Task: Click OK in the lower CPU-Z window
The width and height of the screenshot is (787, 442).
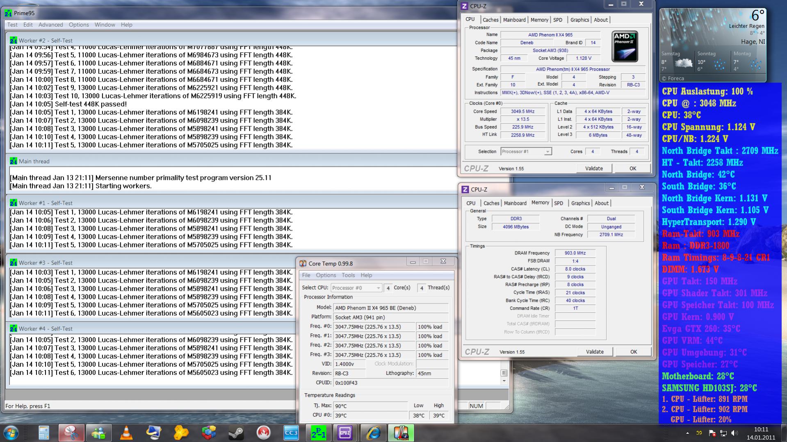Action: [x=634, y=351]
